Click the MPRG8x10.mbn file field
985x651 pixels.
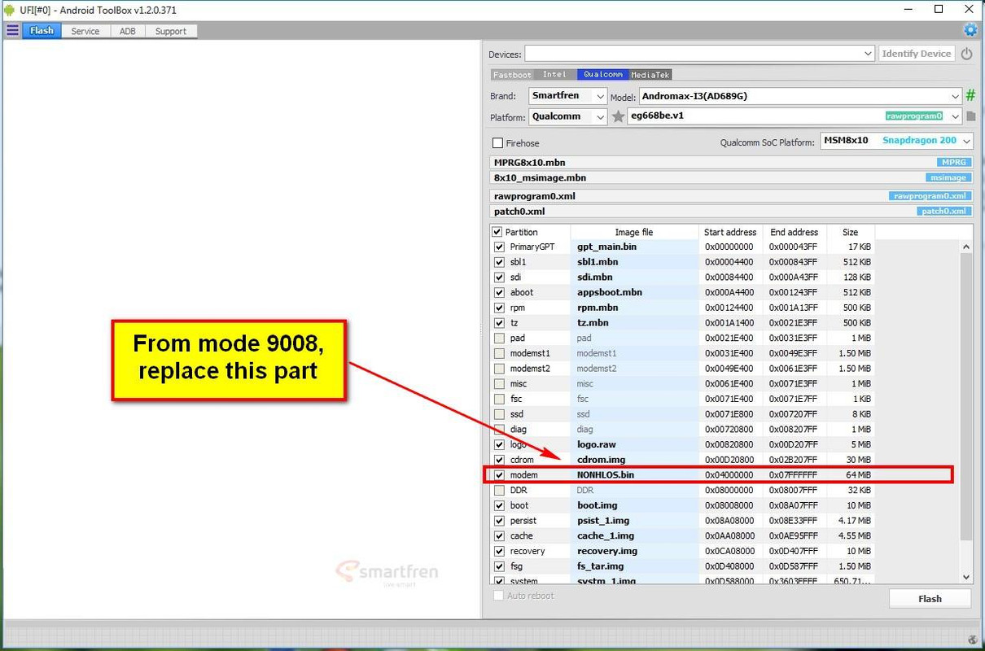[x=731, y=163]
